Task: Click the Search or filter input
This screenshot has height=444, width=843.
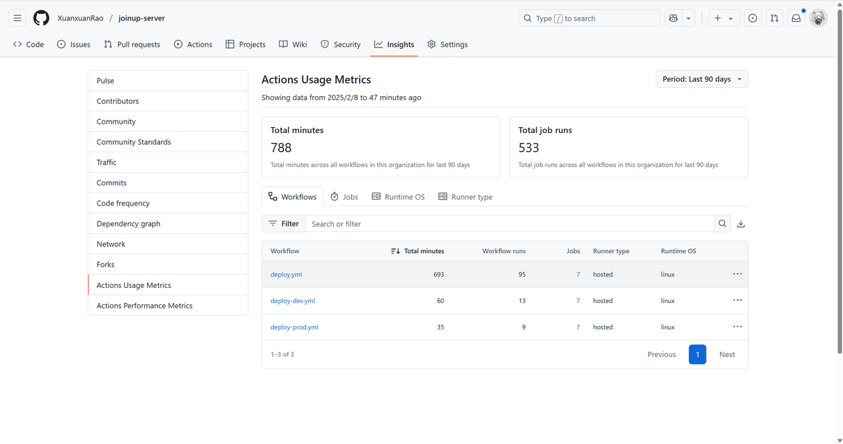Action: pos(509,224)
